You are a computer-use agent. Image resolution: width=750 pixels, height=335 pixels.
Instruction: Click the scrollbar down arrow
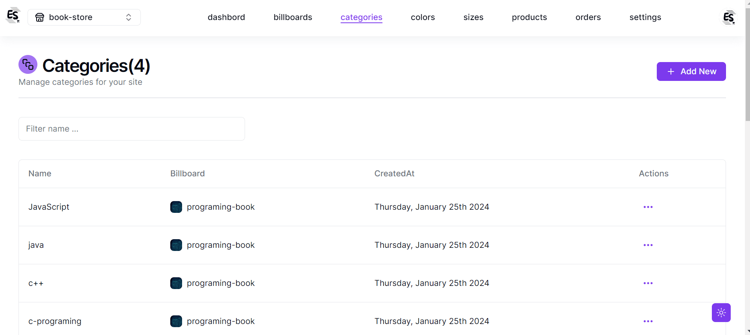[x=747, y=332]
